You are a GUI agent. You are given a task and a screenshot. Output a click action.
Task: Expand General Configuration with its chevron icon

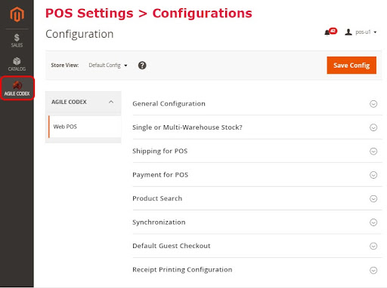tap(373, 104)
